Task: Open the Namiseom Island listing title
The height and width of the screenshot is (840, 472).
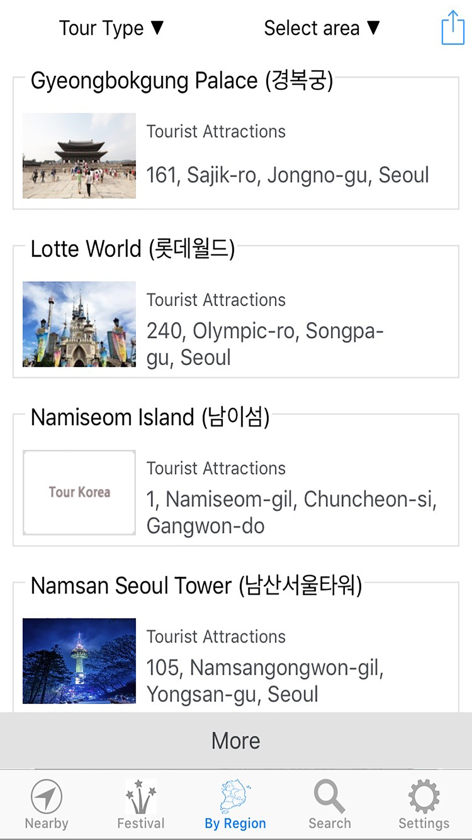Action: [x=150, y=417]
